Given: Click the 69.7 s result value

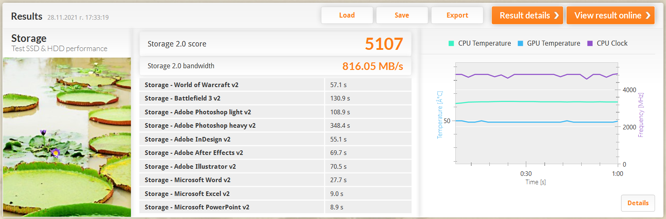Looking at the screenshot, I should coord(338,153).
